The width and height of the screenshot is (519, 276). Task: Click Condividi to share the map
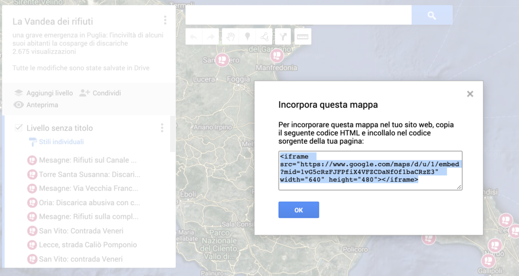click(106, 93)
